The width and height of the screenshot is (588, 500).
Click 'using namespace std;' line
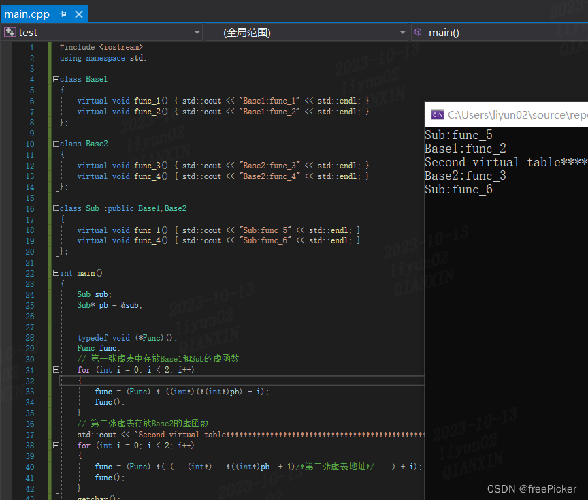103,58
